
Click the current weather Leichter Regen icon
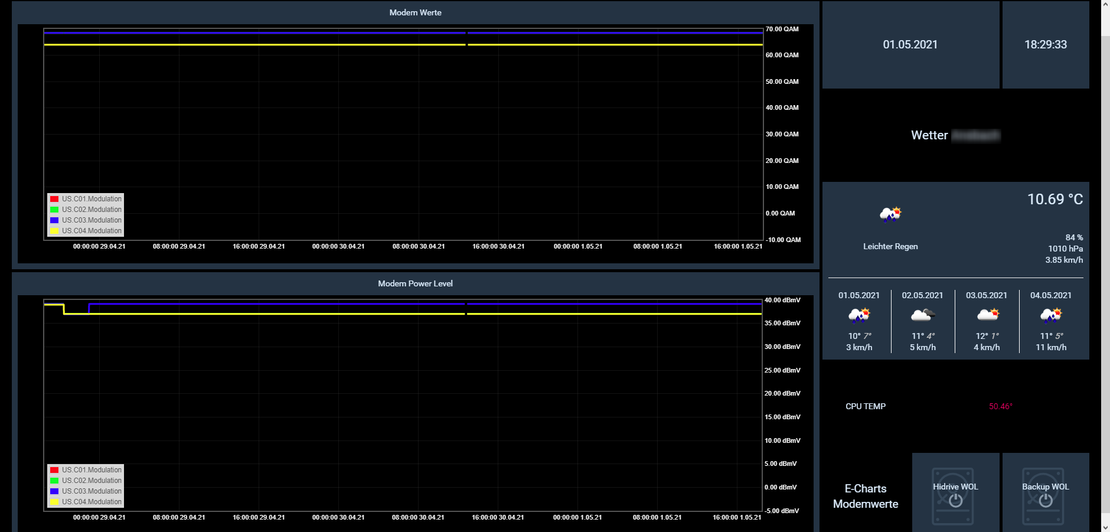click(890, 214)
